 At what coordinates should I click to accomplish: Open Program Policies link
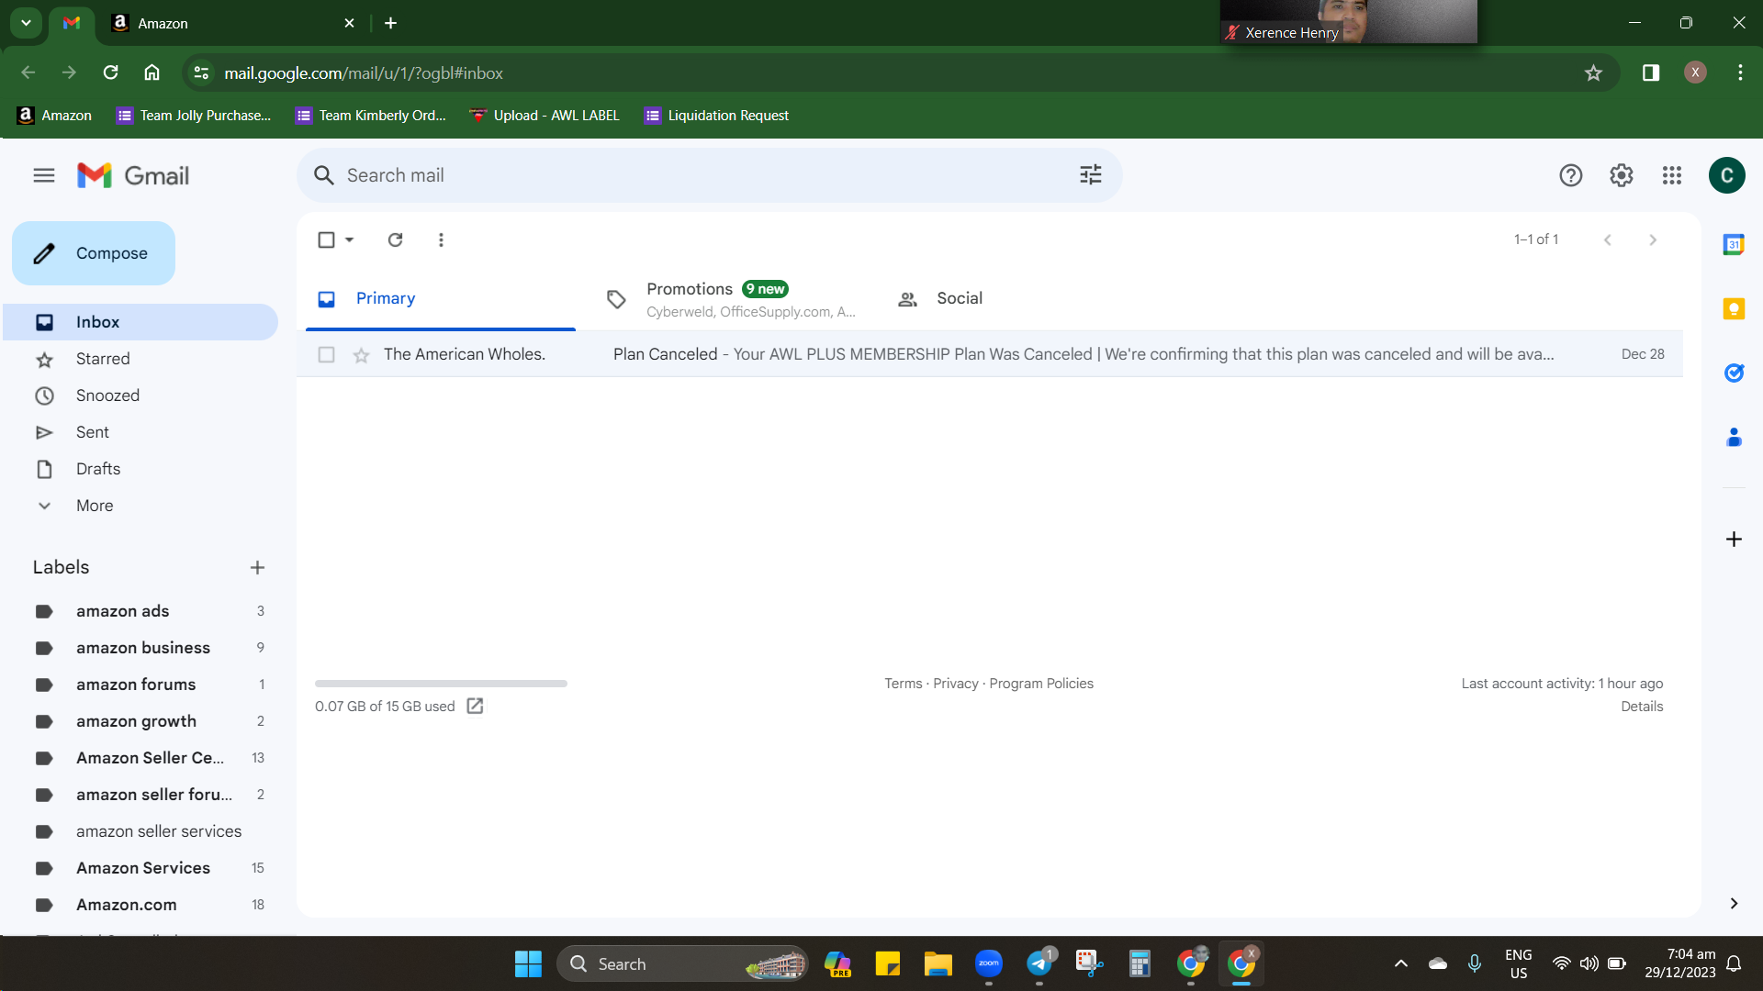(1041, 684)
